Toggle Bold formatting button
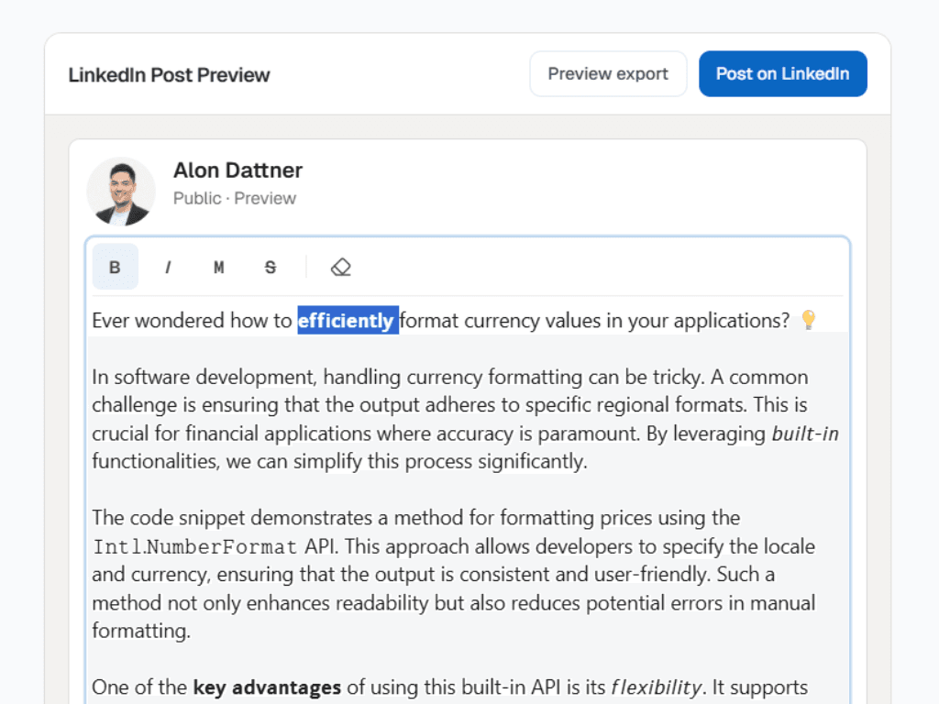 pyautogui.click(x=115, y=267)
